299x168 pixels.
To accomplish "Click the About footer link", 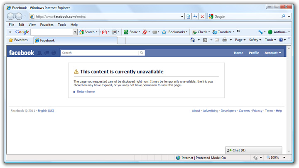I will click(x=196, y=111).
